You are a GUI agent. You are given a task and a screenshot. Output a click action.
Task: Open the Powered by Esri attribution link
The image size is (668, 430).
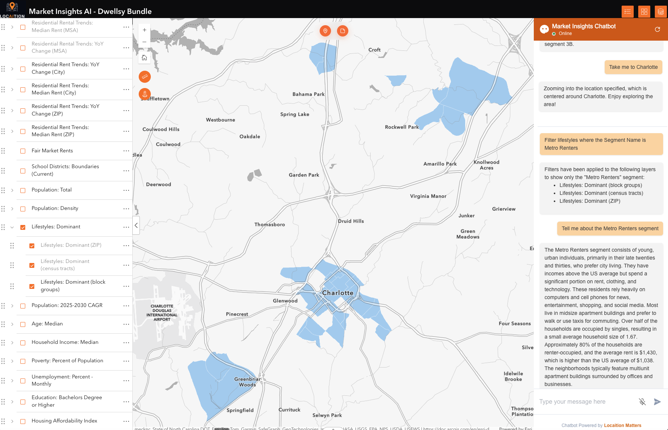[x=515, y=428]
